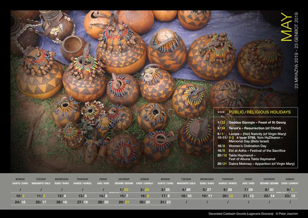The image size is (308, 218).
Task: Click the first Monday Sanyo/Sanu column header
Action: pos(20,181)
